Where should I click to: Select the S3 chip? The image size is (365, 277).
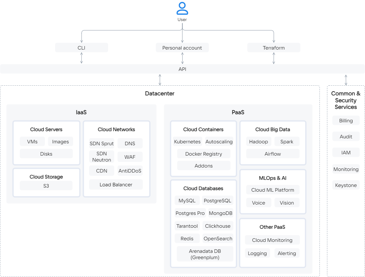tap(46, 186)
